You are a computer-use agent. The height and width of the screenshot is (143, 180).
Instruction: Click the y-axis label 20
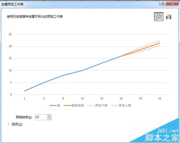(10, 46)
